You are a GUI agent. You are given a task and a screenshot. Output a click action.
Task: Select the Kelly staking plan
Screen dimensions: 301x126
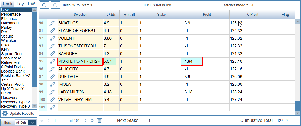click(x=5, y=49)
